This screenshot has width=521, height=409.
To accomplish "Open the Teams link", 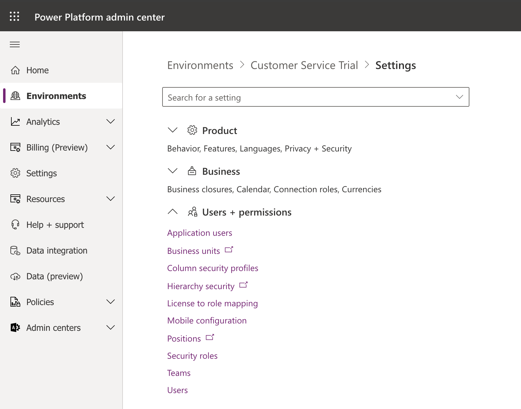I will [179, 373].
